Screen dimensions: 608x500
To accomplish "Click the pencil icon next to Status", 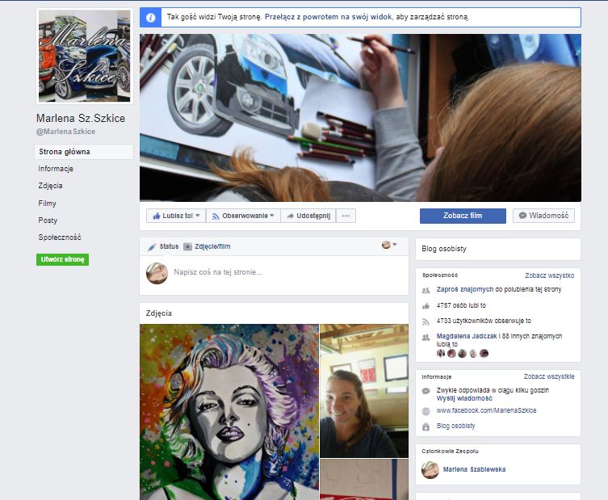I will (x=152, y=246).
